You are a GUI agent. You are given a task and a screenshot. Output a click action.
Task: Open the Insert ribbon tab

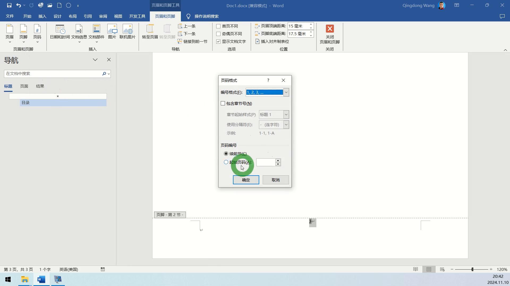pos(42,16)
